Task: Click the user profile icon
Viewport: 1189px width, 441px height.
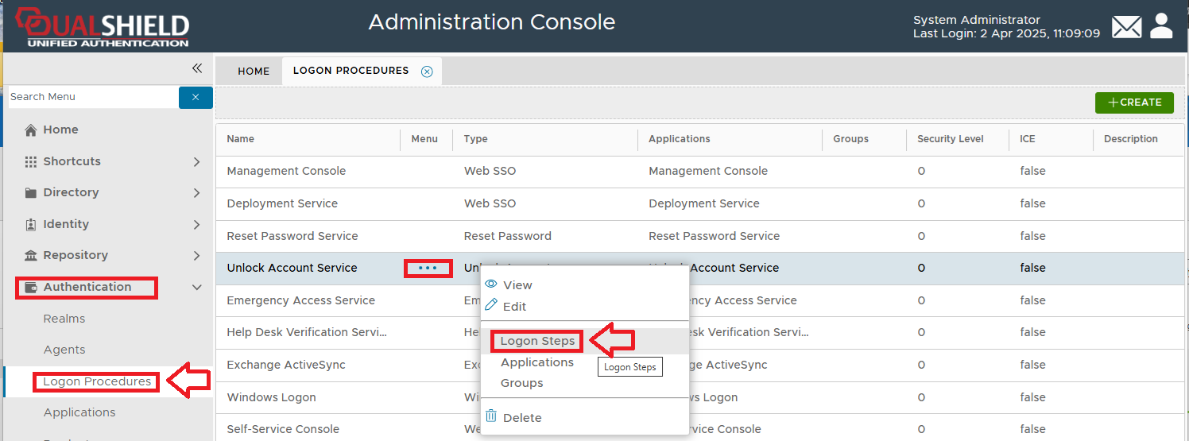Action: (x=1161, y=26)
